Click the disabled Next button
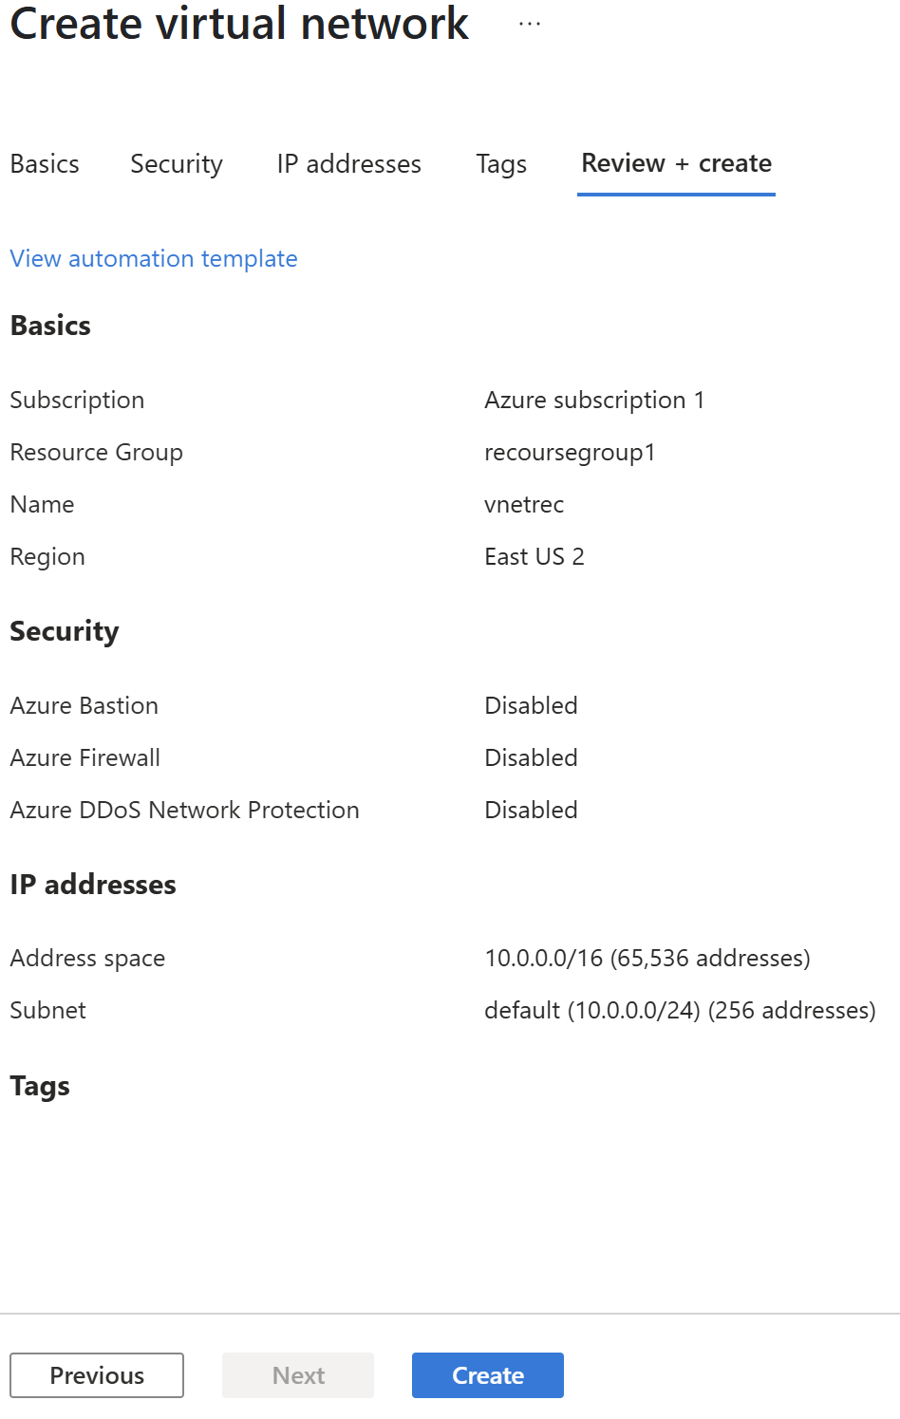 297,1374
